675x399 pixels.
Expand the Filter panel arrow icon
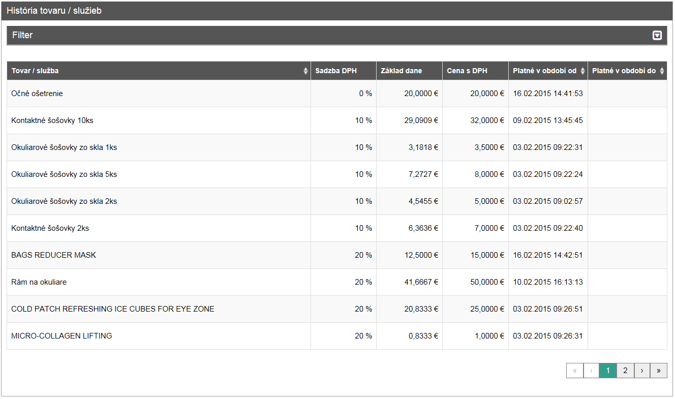[x=657, y=36]
